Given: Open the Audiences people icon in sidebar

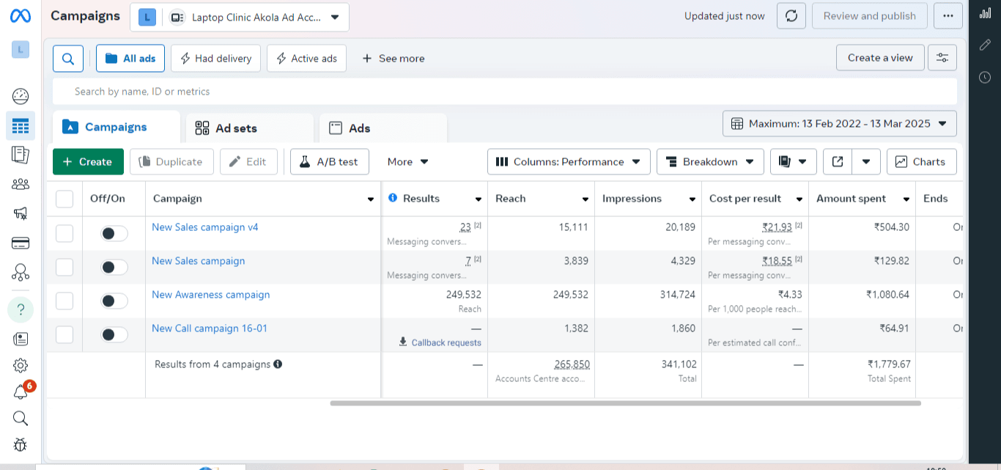Looking at the screenshot, I should click(x=21, y=184).
